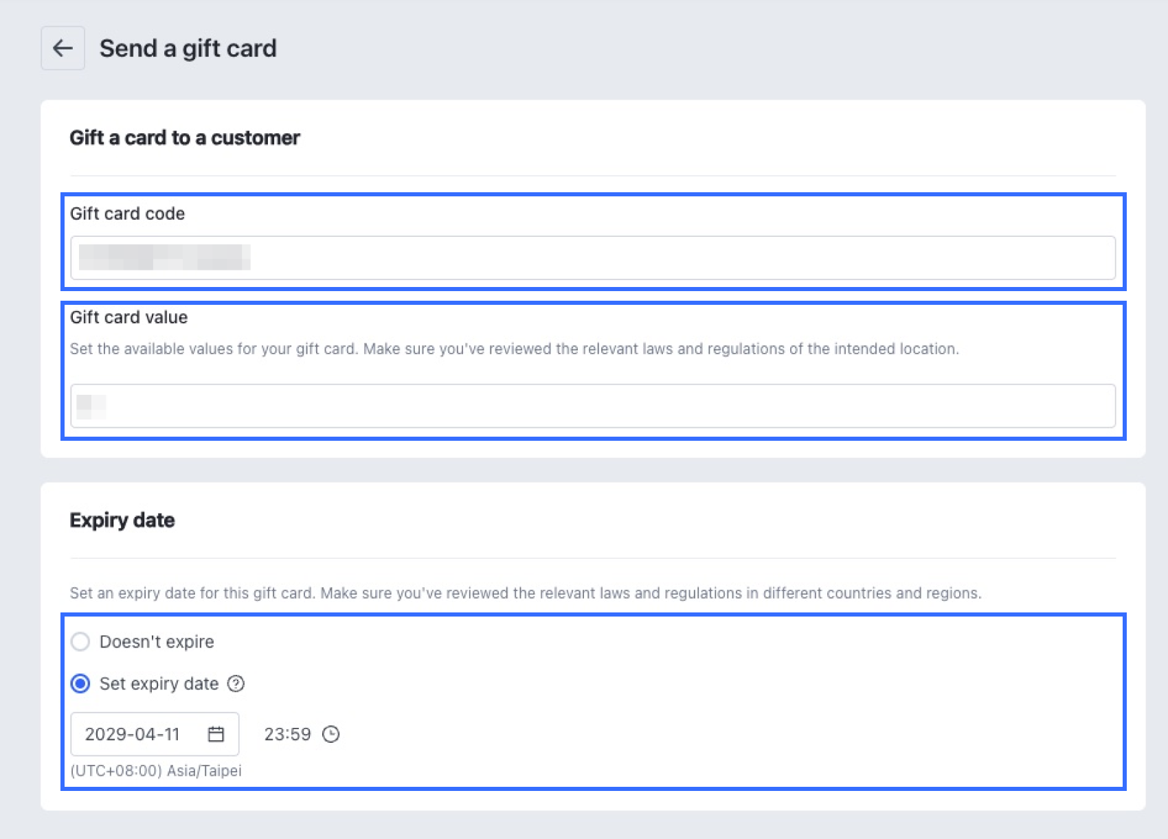
Task: Click the gift card value description text
Action: tap(514, 349)
